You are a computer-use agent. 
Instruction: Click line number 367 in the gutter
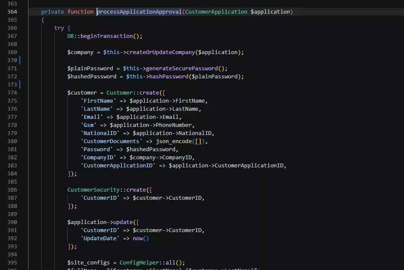click(x=12, y=36)
